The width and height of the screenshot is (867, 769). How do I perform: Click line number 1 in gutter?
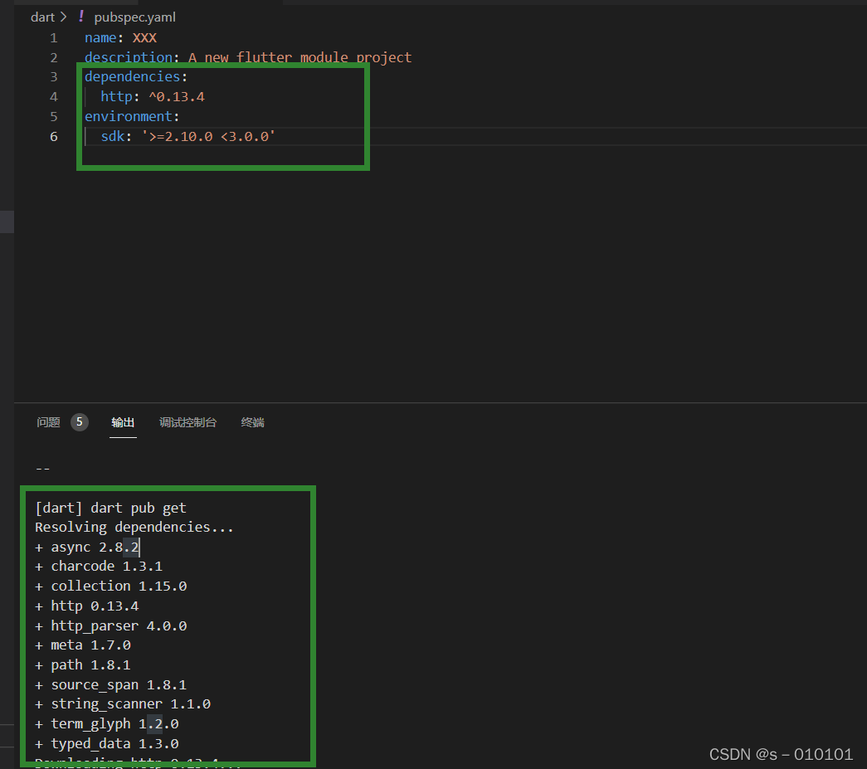(54, 38)
